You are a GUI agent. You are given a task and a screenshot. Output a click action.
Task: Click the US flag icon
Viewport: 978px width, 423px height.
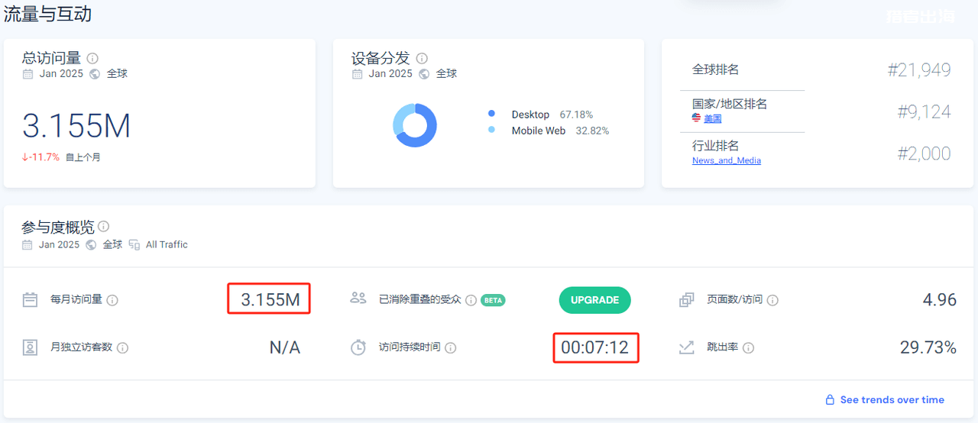[x=697, y=118]
